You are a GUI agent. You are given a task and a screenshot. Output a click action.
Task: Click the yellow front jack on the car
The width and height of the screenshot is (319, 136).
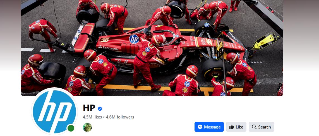pyautogui.click(x=265, y=42)
